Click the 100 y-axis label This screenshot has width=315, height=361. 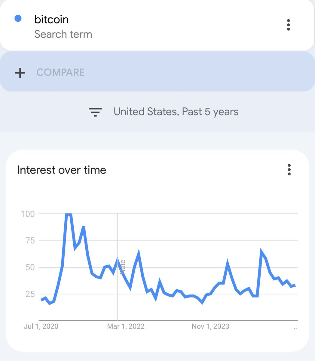click(28, 214)
